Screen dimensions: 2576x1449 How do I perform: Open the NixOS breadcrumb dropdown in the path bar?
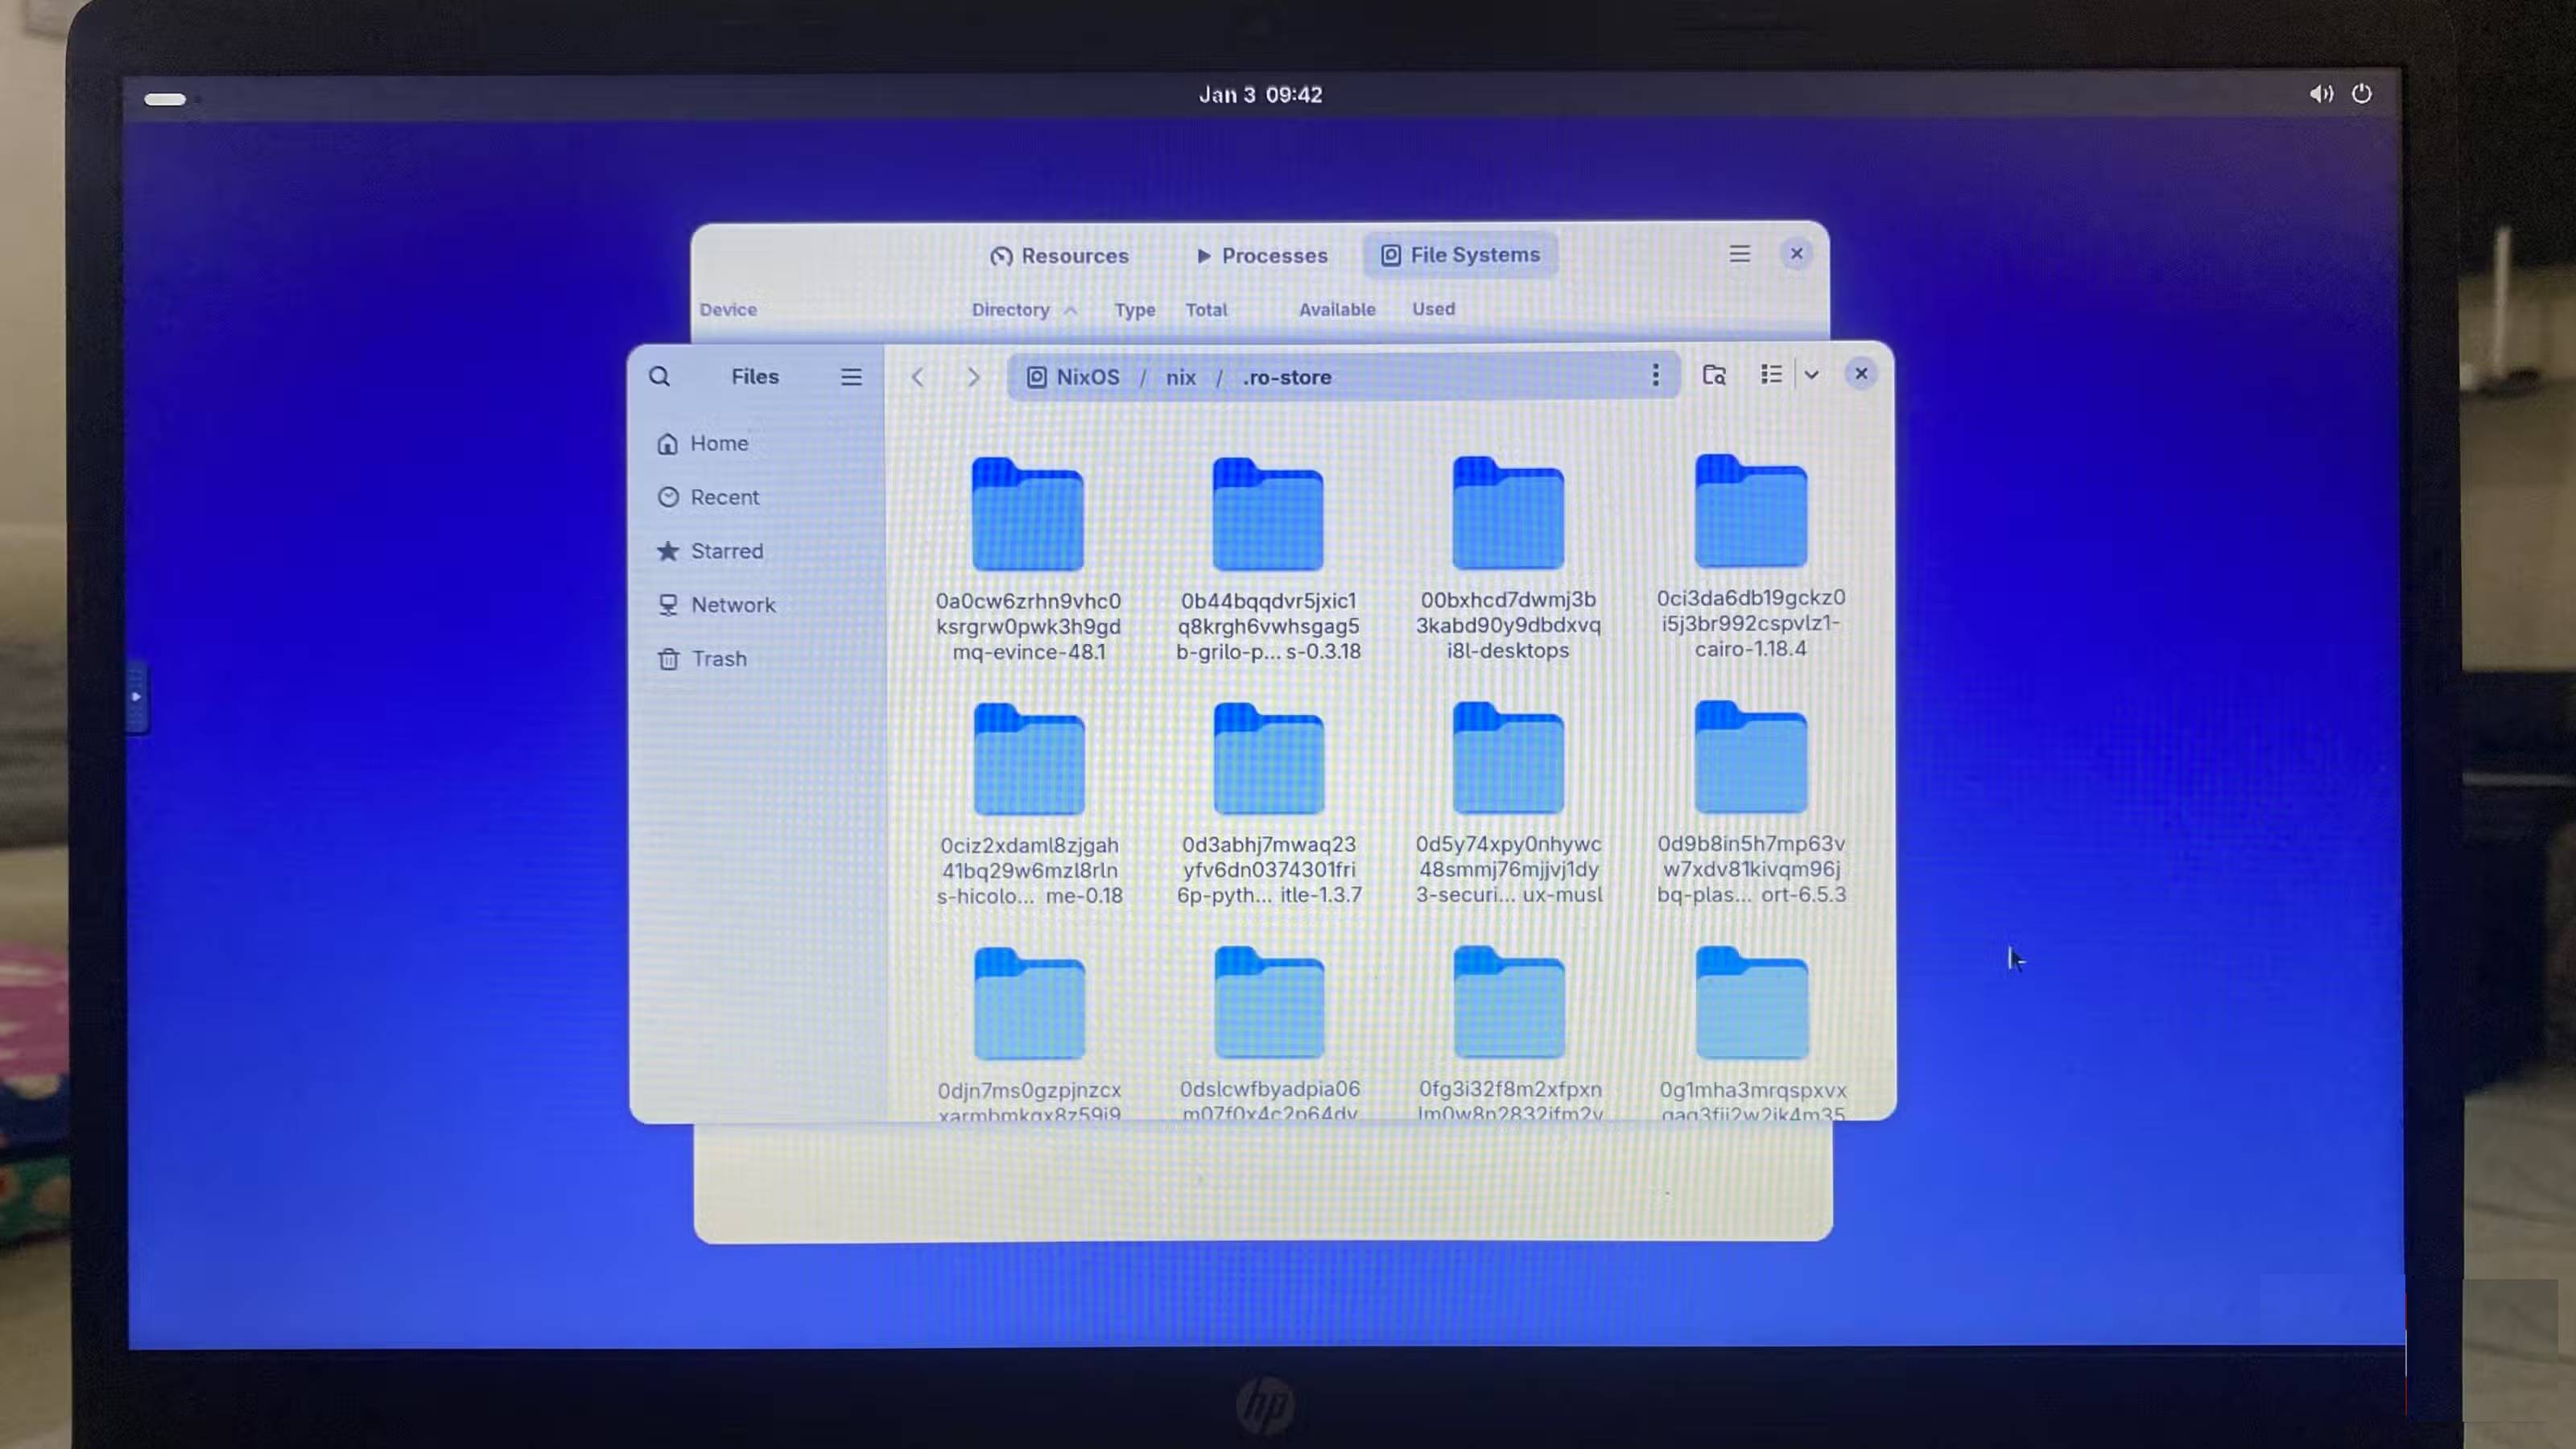pos(1073,377)
